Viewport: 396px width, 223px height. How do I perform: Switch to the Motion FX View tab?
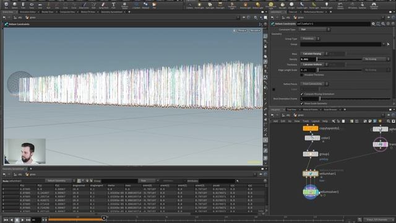88,12
